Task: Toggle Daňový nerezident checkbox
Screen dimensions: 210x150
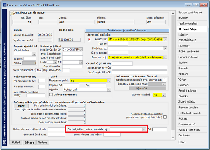Action: 51,95
